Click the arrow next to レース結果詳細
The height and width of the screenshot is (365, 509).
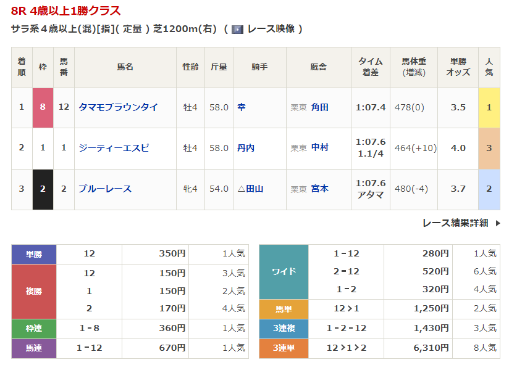pyautogui.click(x=498, y=223)
